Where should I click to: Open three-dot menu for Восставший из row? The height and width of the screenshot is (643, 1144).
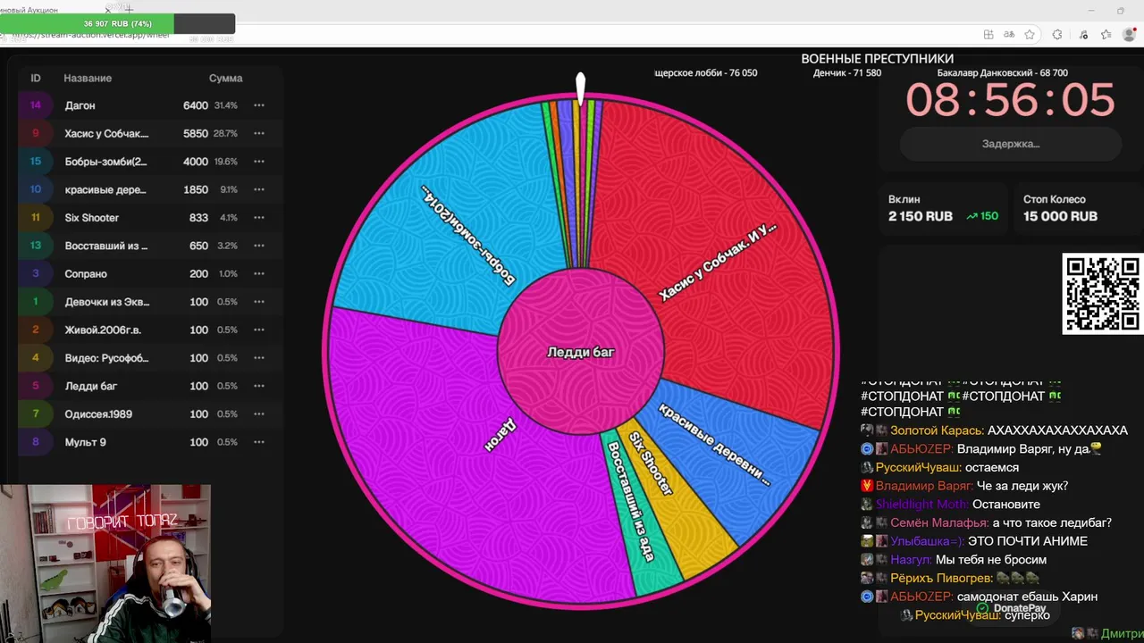coord(259,246)
